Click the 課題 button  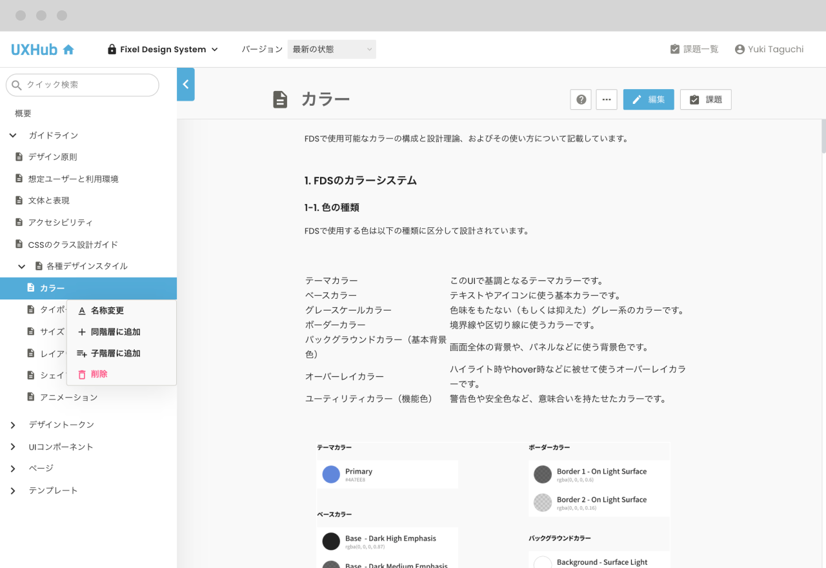pyautogui.click(x=705, y=99)
